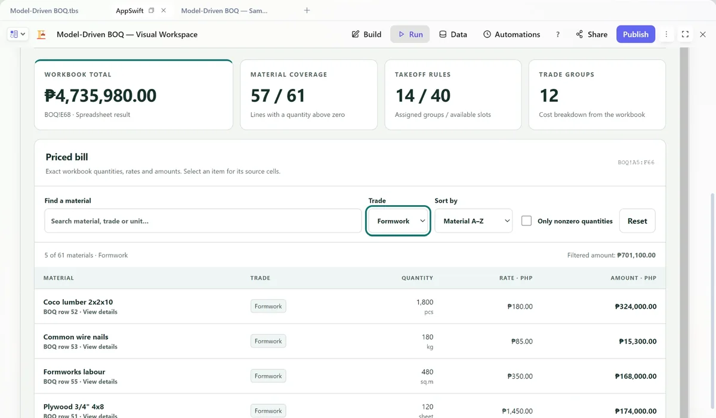Switch to Run mode

pyautogui.click(x=411, y=35)
